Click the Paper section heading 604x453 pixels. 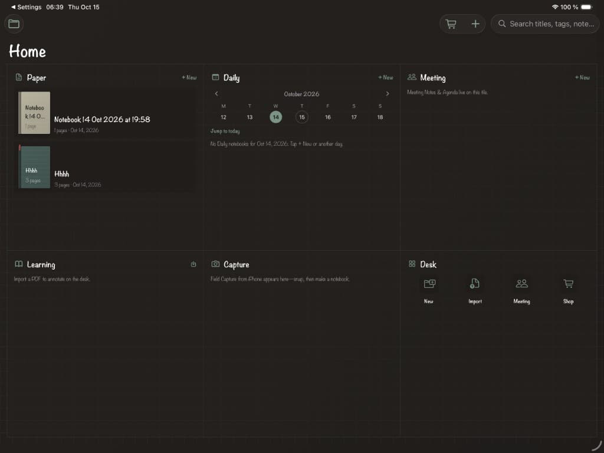[x=37, y=78]
